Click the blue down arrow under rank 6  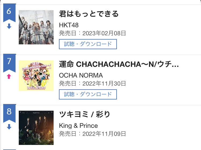tap(9, 26)
